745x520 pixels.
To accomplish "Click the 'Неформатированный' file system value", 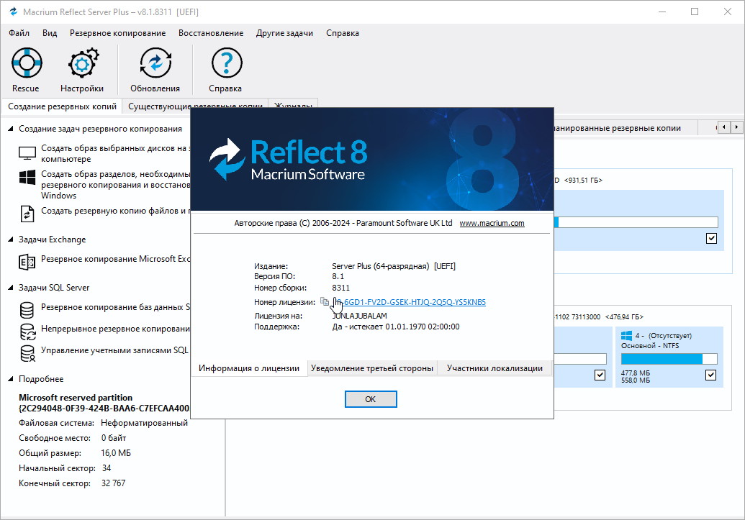I will pos(145,423).
